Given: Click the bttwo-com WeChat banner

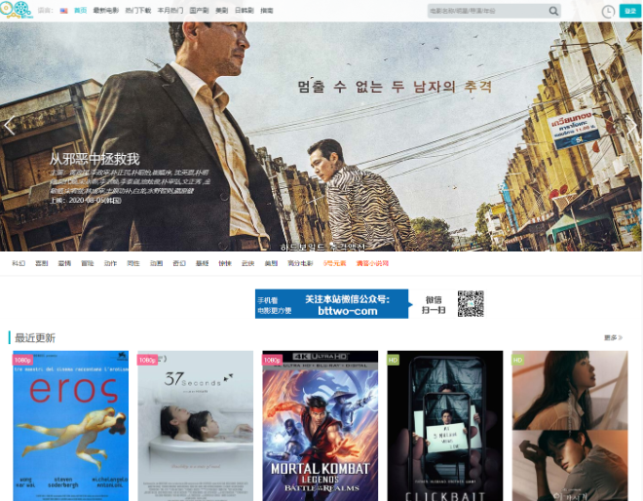Looking at the screenshot, I should (x=332, y=303).
